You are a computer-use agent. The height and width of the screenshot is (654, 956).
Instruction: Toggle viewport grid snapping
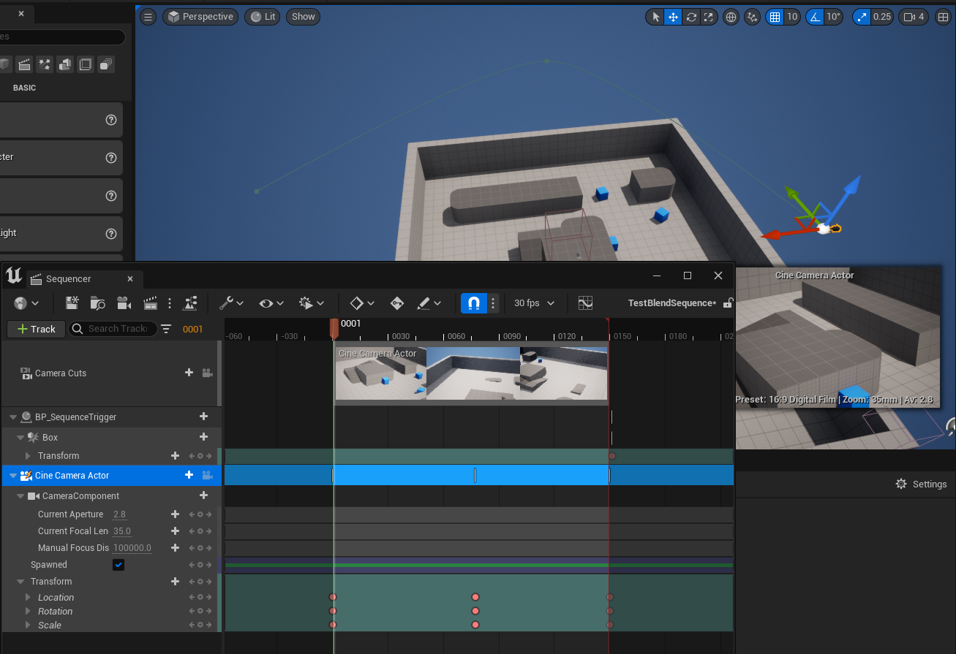coord(775,17)
